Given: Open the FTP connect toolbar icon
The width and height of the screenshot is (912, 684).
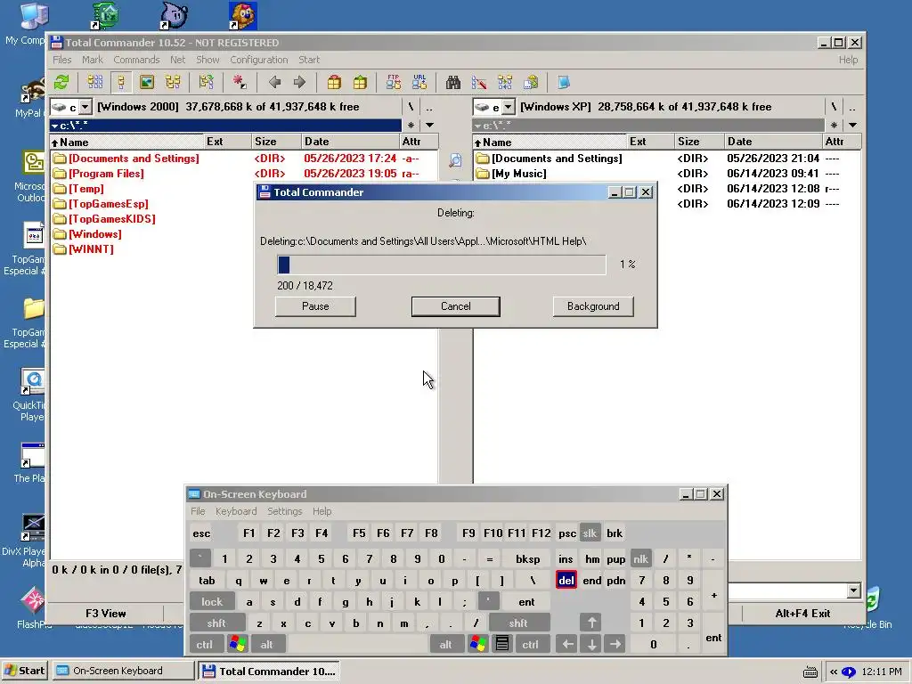Looking at the screenshot, I should [x=393, y=82].
